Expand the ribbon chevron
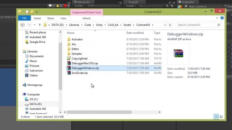This screenshot has width=232, height=130. [217, 18]
